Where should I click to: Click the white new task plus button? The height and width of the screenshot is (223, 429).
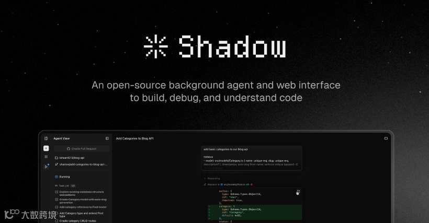tap(46, 148)
